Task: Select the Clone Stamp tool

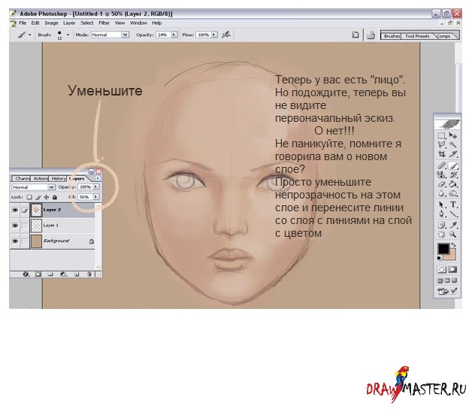Action: click(x=441, y=174)
